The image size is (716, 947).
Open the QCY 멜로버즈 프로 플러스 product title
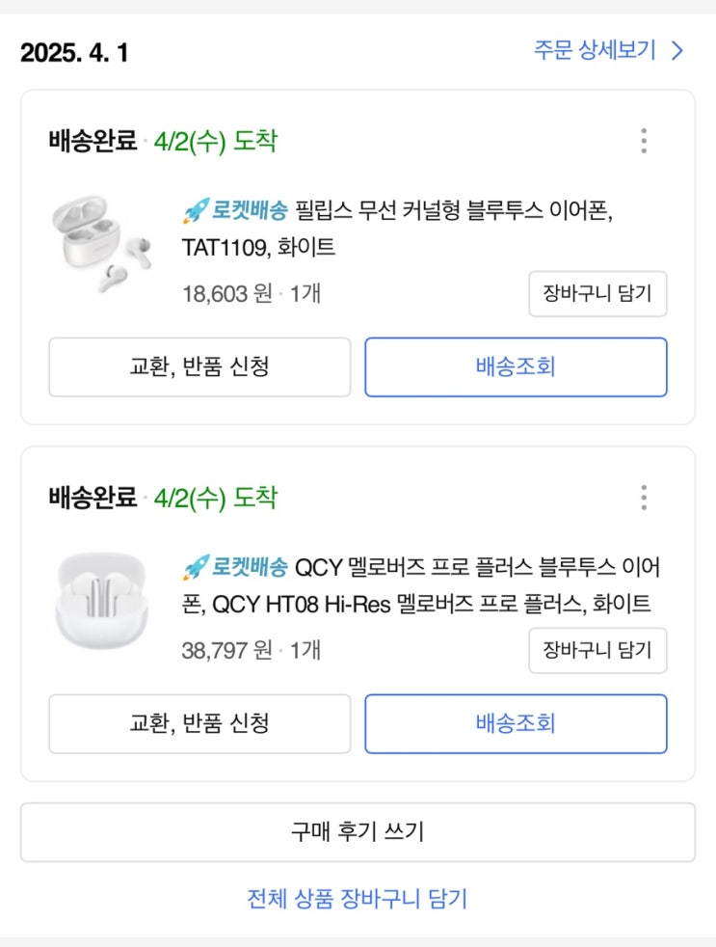pos(477,567)
